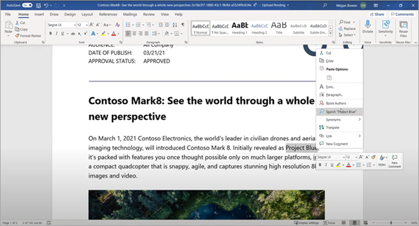Choose New Comment in context menu
This screenshot has width=419, height=226.
click(339, 144)
